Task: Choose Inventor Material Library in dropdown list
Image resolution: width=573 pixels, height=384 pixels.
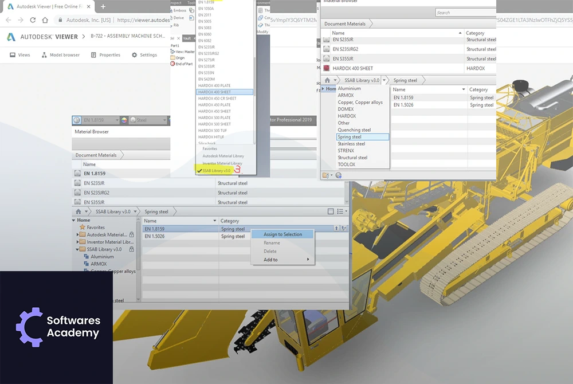Action: click(x=222, y=163)
